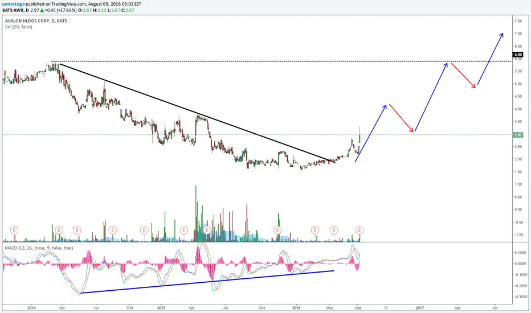Click the -1.00 price axis label
Viewport: 531px width, 313px height.
(x=518, y=234)
